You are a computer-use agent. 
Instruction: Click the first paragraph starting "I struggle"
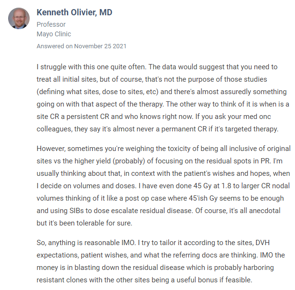tap(163, 98)
